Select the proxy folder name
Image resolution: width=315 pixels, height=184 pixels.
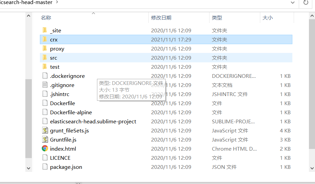(x=57, y=49)
